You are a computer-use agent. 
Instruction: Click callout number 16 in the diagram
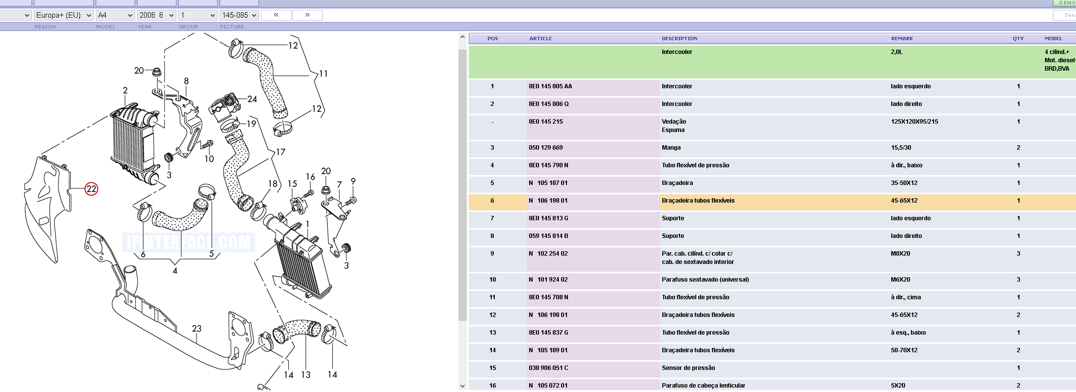(311, 177)
